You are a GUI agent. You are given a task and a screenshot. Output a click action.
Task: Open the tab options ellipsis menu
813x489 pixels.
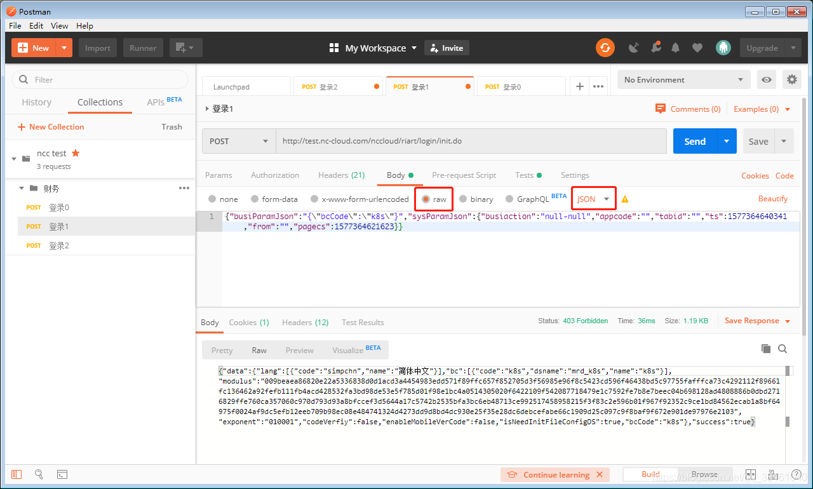point(598,86)
